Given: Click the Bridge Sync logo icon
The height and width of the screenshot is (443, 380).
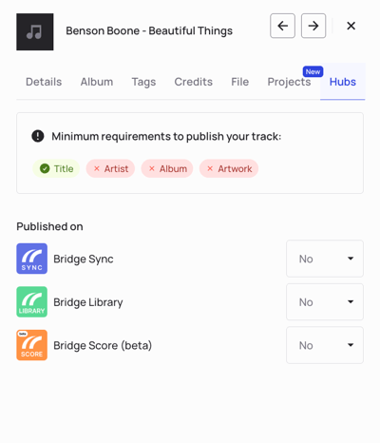Looking at the screenshot, I should pos(32,259).
